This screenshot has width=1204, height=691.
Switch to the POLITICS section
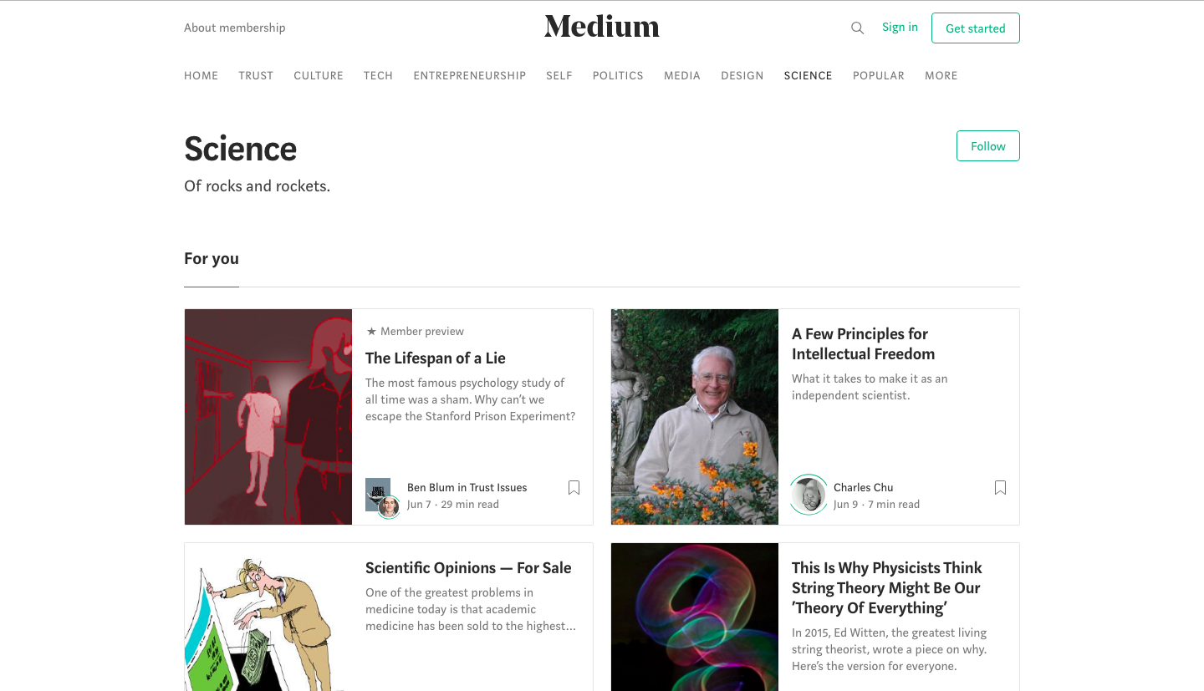pos(618,75)
